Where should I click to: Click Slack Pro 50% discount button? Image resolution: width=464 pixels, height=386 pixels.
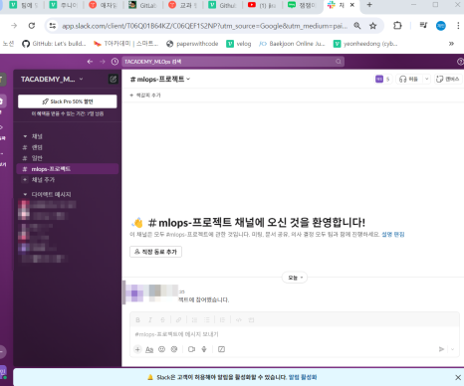click(x=68, y=101)
